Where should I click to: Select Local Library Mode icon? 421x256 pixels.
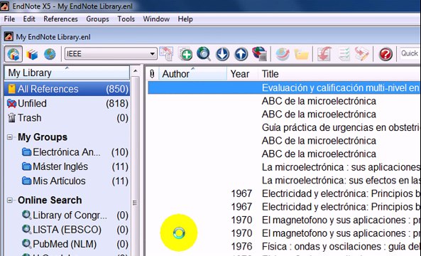click(x=32, y=54)
